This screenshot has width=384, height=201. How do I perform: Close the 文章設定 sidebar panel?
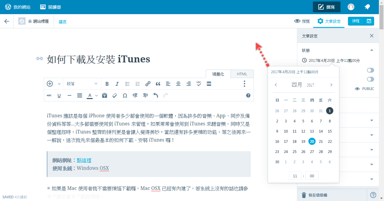(372, 36)
